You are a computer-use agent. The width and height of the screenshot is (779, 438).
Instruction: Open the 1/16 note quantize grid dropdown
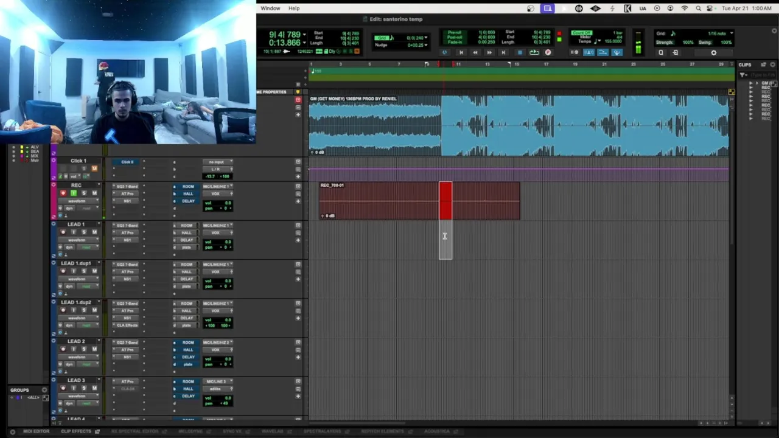pos(731,33)
